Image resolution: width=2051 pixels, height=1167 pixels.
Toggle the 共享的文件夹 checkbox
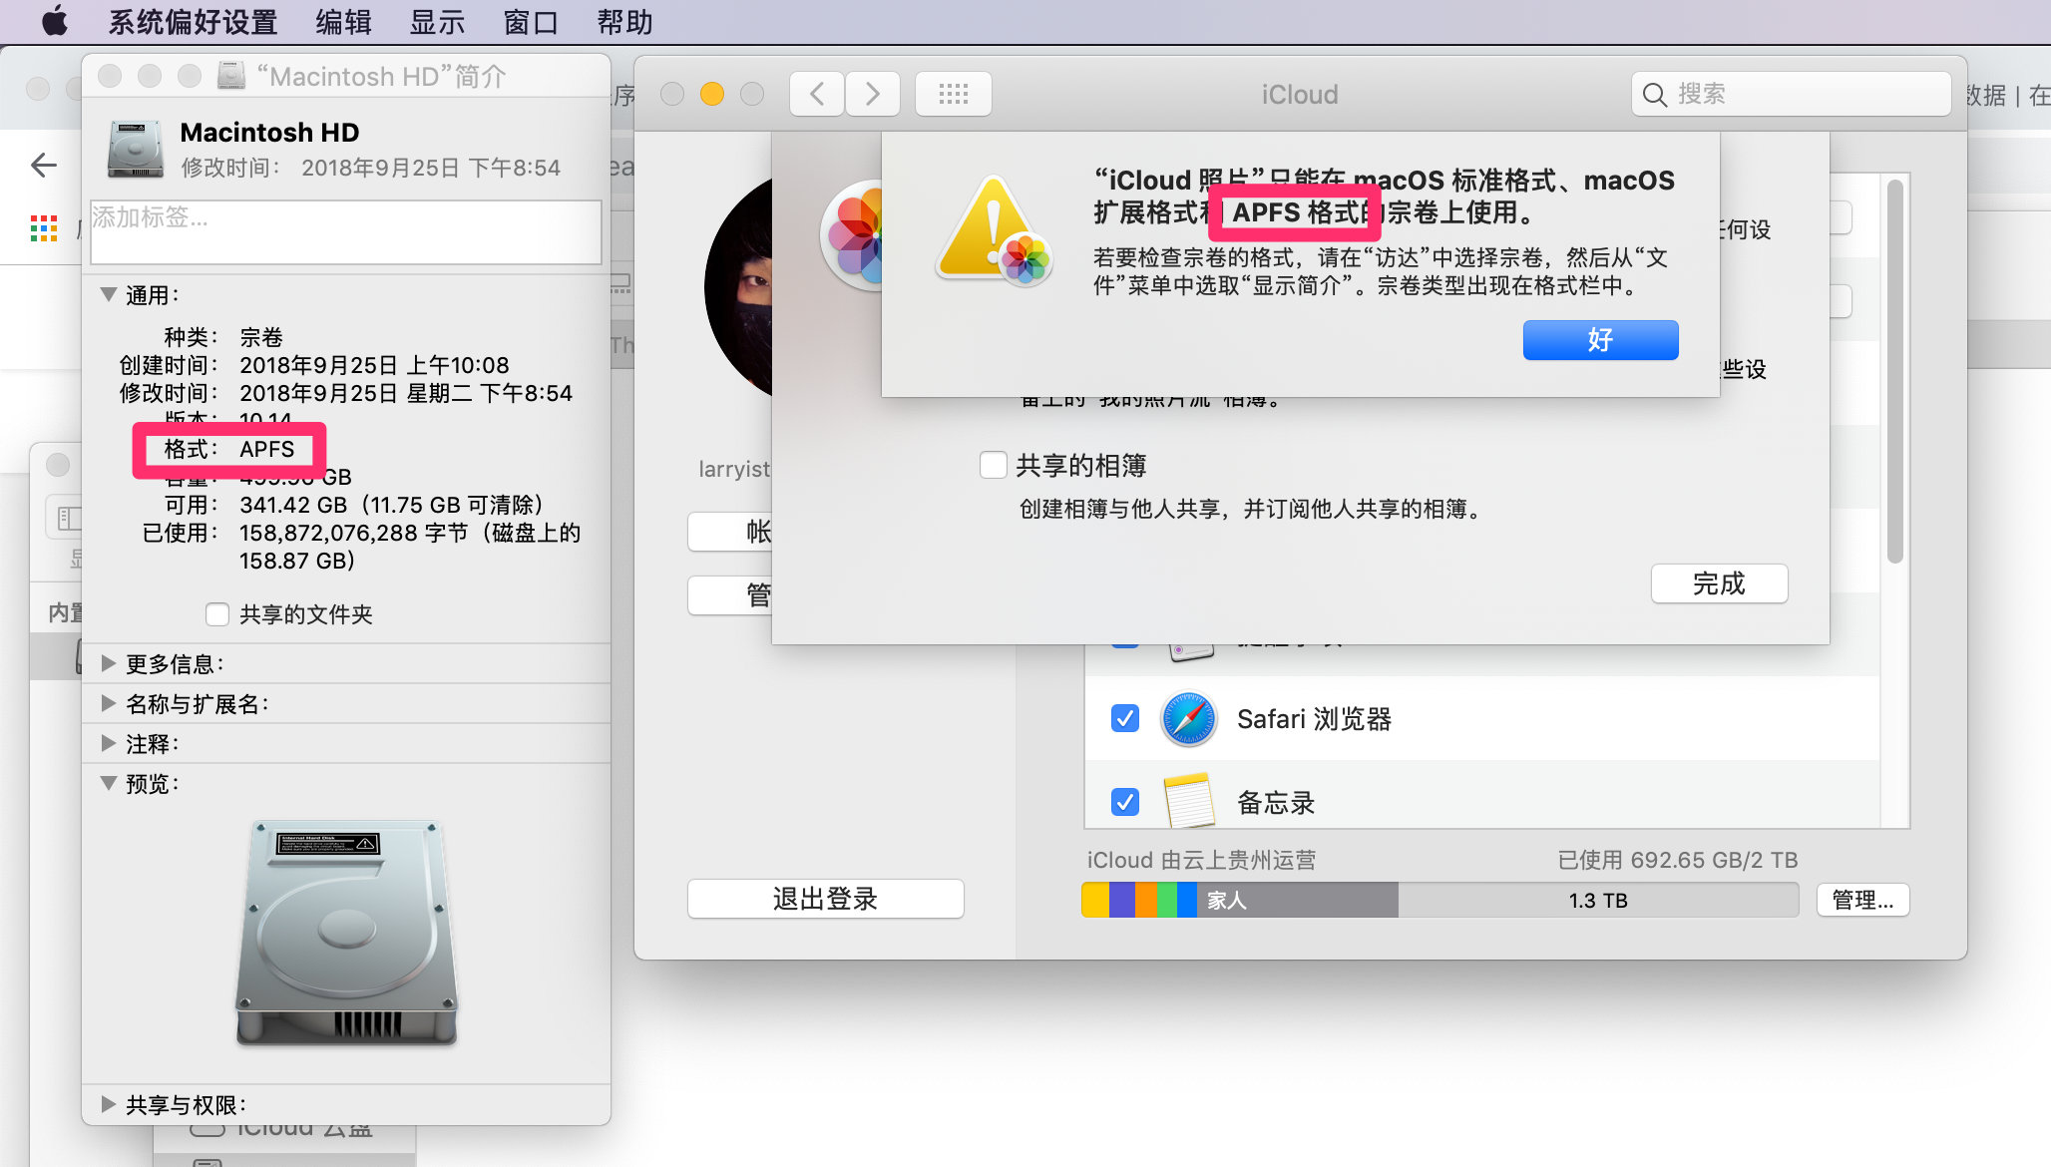217,614
